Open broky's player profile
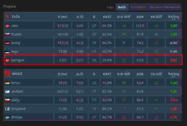This screenshot has height=126, width=187. click(16, 43)
